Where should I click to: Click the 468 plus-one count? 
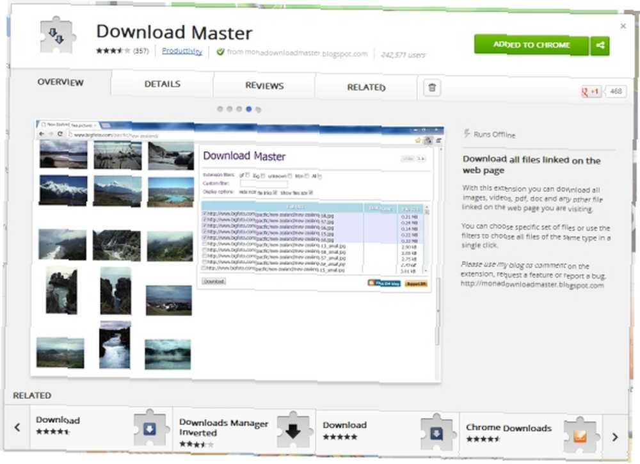pyautogui.click(x=616, y=91)
